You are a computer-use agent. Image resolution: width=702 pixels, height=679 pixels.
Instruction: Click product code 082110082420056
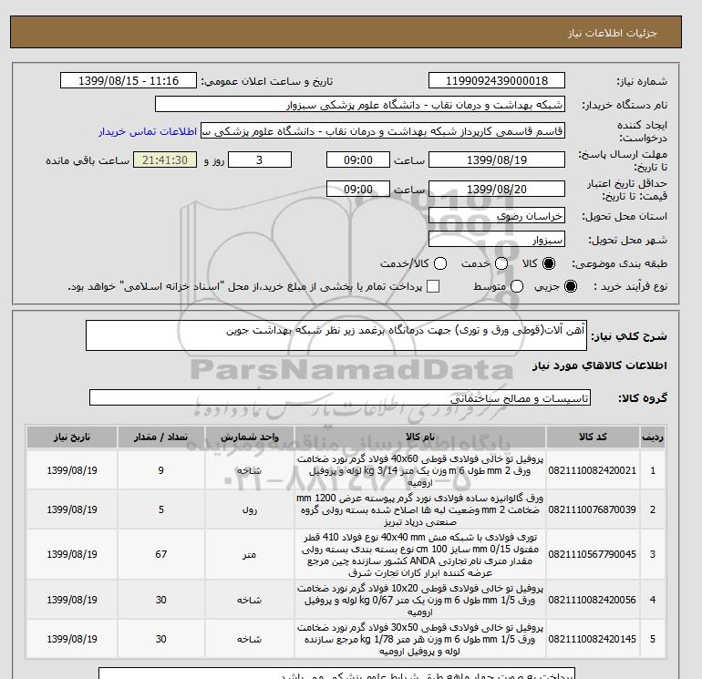(593, 600)
